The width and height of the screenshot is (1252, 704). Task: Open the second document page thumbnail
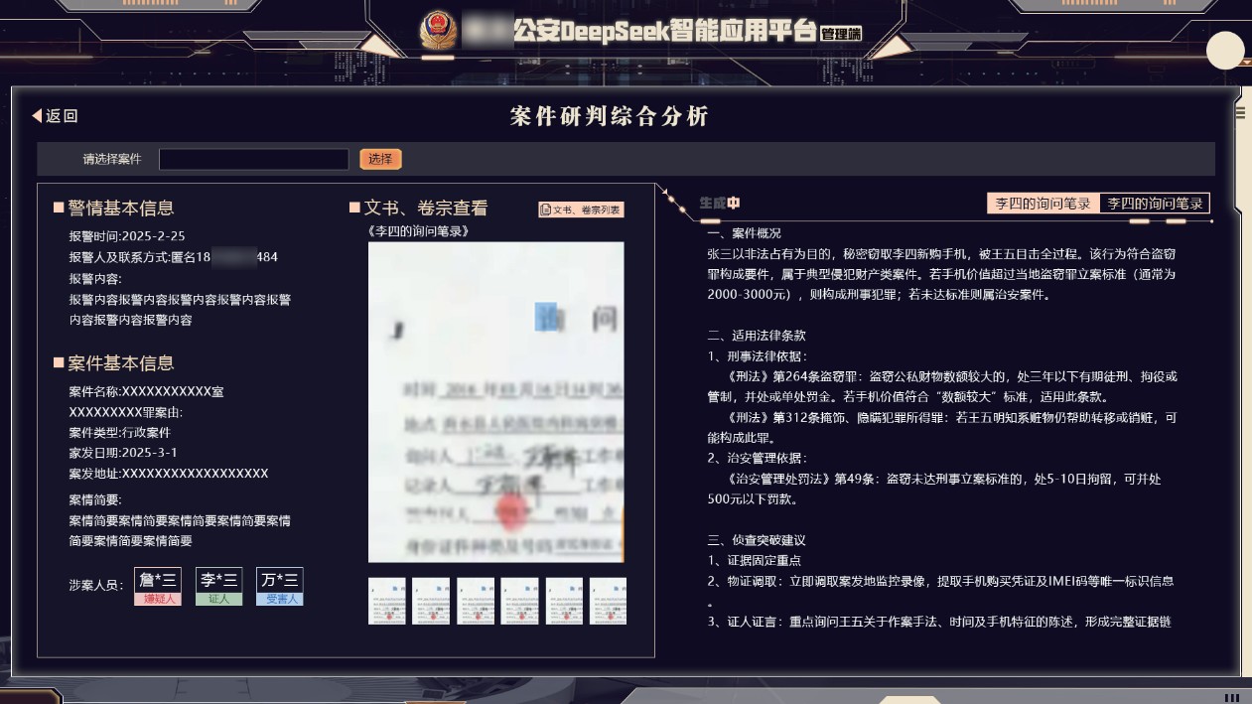431,601
